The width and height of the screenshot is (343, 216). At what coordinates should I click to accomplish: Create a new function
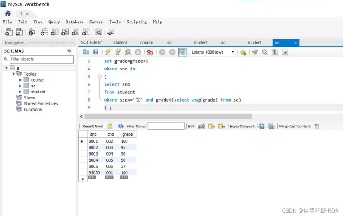[x=86, y=32]
